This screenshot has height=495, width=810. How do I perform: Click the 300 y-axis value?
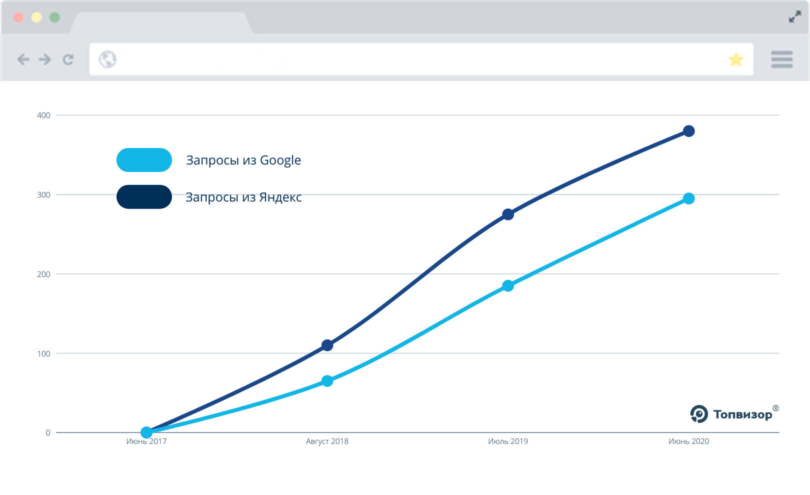(44, 195)
